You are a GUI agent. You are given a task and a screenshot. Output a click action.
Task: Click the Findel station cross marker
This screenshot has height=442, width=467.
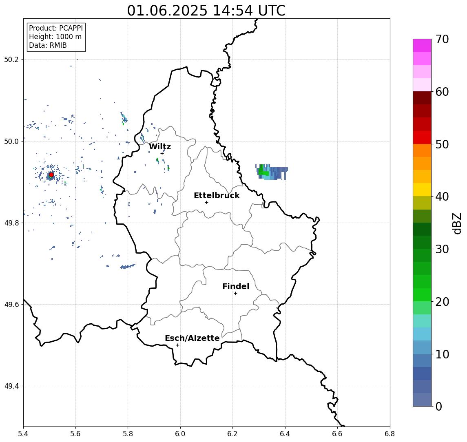pos(235,294)
